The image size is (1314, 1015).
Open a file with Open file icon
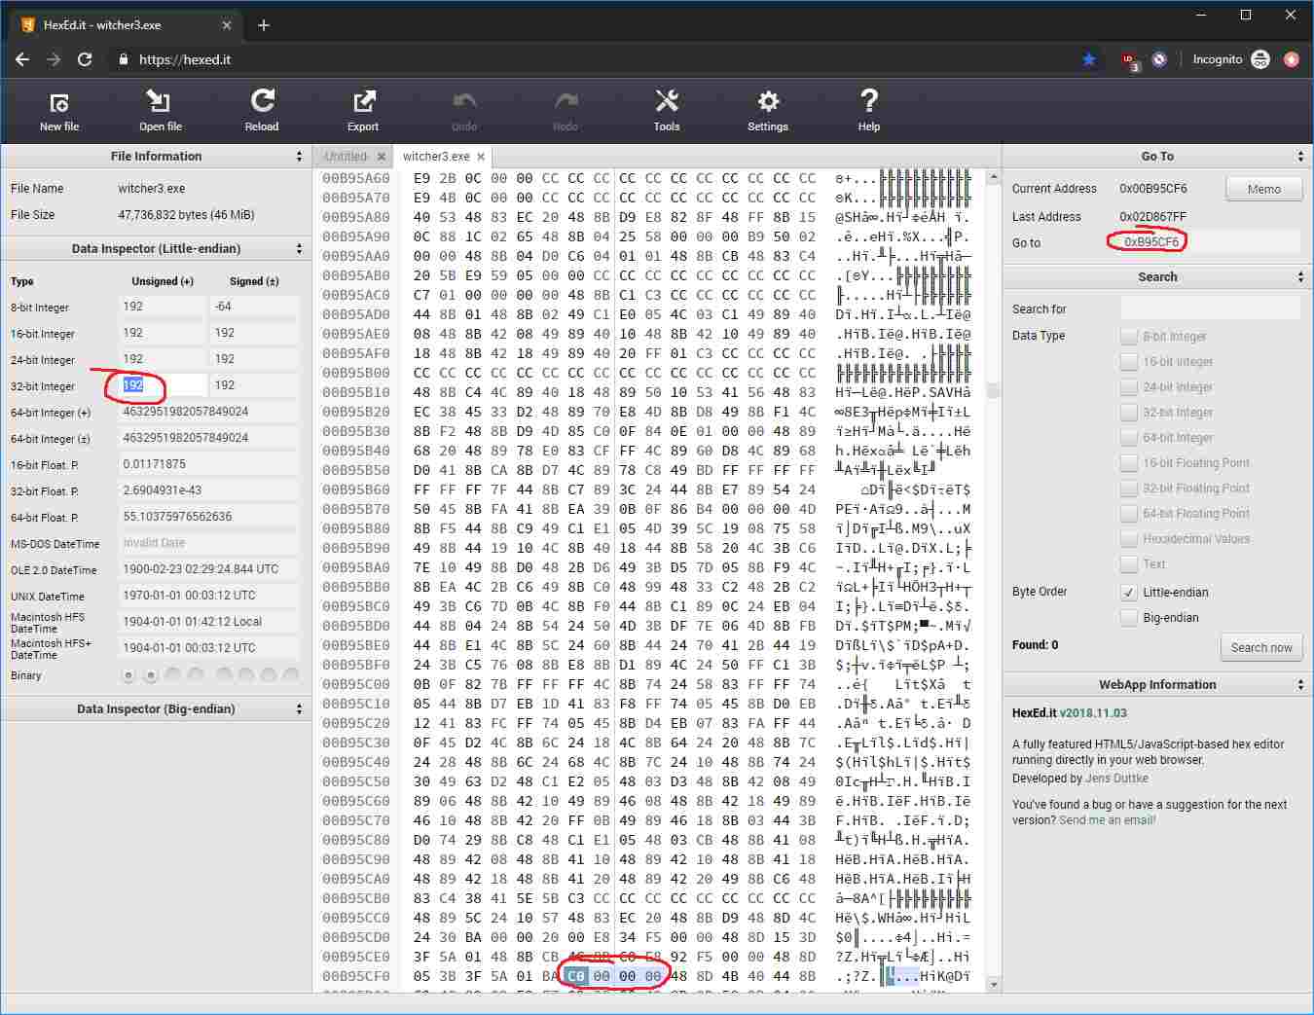(160, 102)
